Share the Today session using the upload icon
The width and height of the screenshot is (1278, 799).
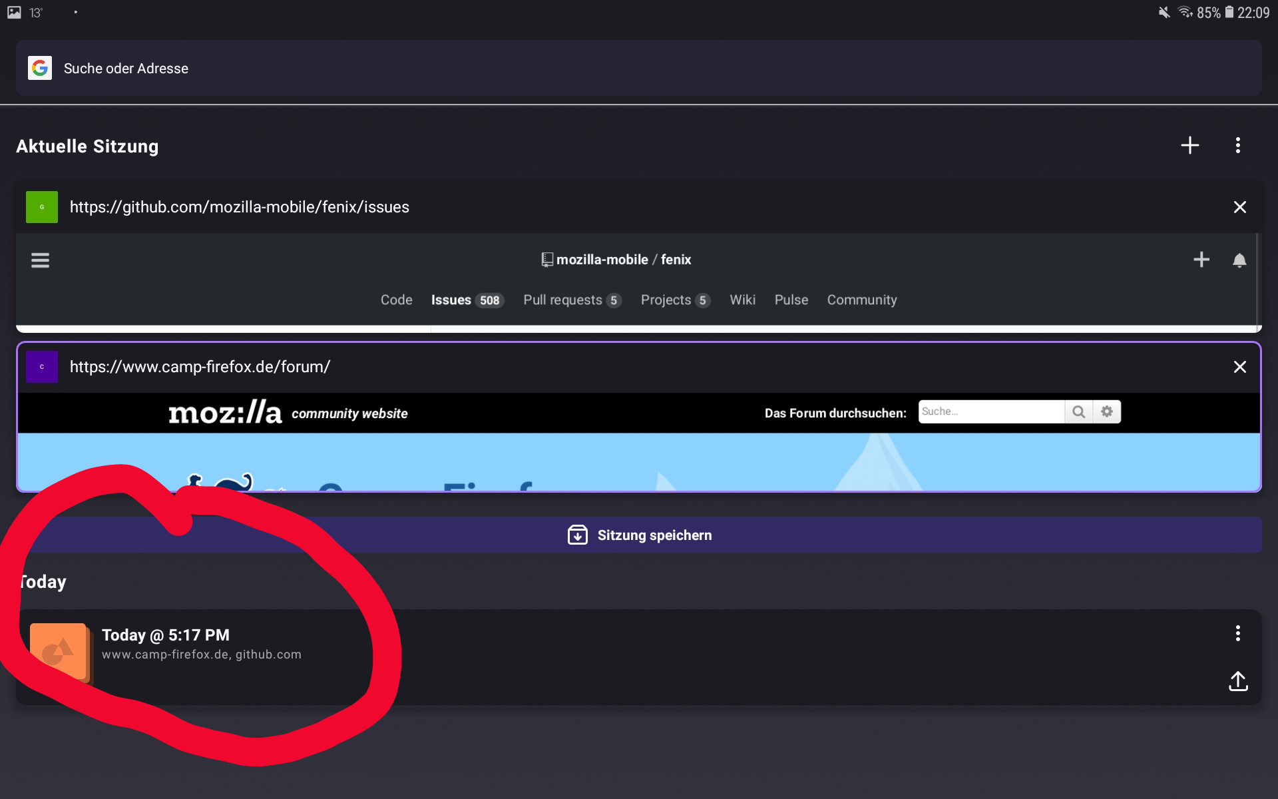click(x=1238, y=682)
